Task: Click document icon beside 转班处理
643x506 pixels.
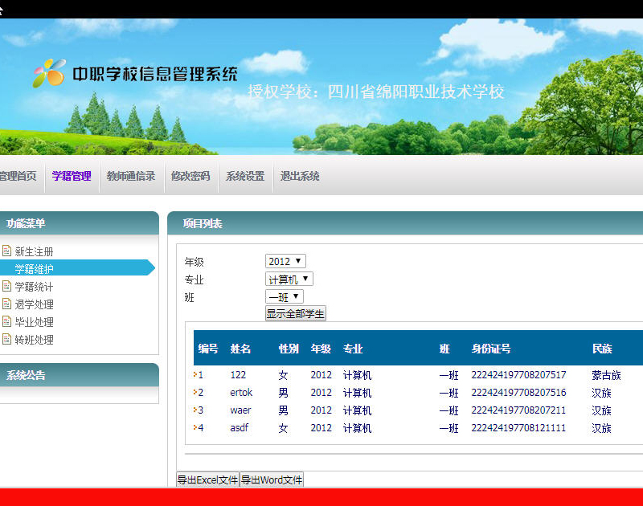Action: [x=7, y=340]
